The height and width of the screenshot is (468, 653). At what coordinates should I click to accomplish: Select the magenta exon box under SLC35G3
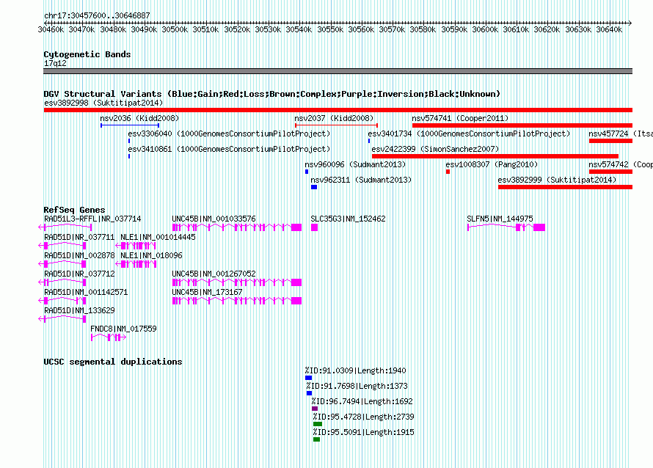315,227
